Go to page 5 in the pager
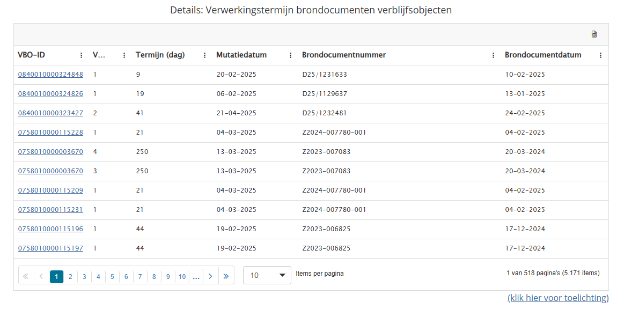The image size is (617, 309). point(112,277)
